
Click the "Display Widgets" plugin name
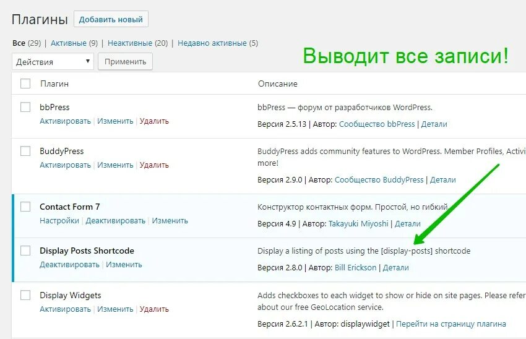pos(71,296)
